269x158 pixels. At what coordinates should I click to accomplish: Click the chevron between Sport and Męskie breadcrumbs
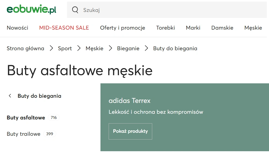coord(79,48)
